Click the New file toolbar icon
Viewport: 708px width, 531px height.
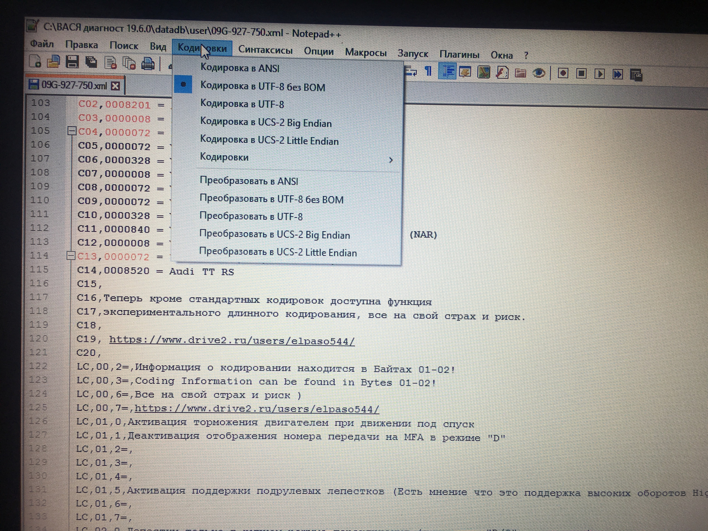tap(35, 61)
